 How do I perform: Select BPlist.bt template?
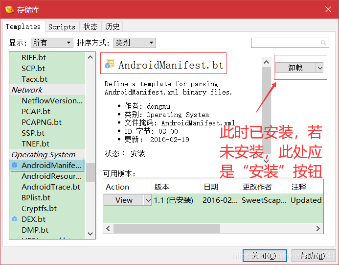[47, 198]
